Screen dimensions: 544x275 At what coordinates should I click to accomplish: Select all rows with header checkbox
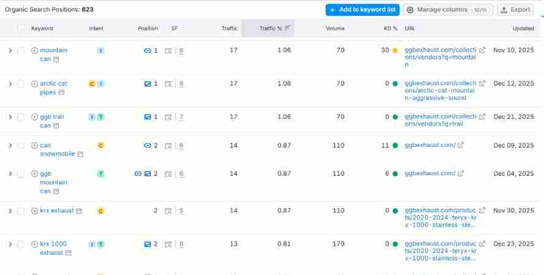coord(21,28)
